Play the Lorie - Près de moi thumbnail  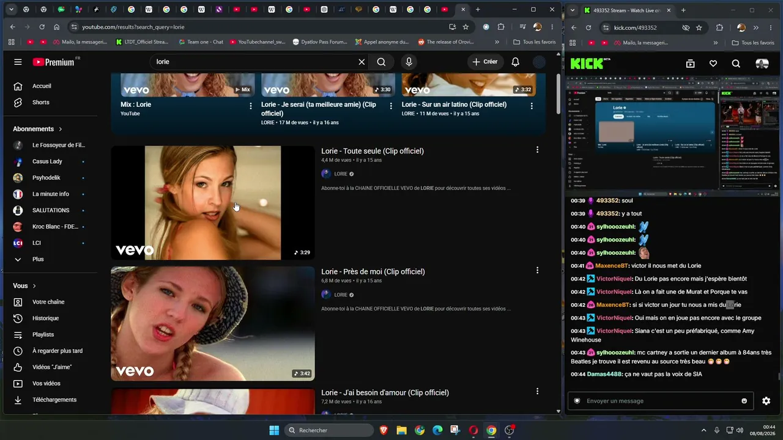pos(213,323)
